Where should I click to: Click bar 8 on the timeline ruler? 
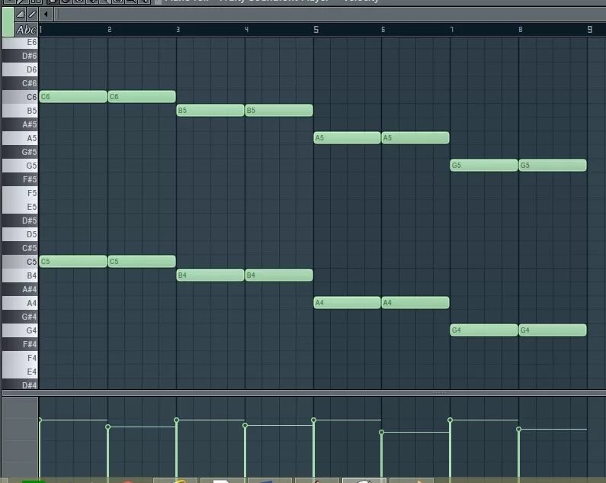pyautogui.click(x=520, y=30)
